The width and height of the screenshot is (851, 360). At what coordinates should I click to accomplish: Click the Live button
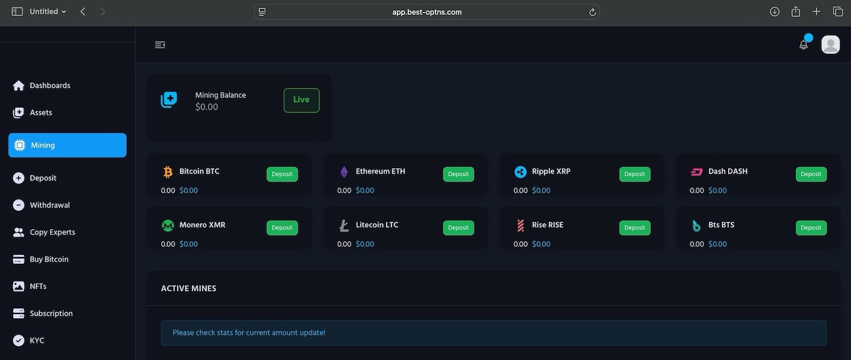point(302,100)
